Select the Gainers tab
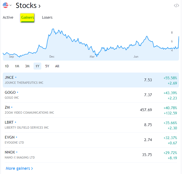This screenshot has height=174, width=182. (x=27, y=17)
